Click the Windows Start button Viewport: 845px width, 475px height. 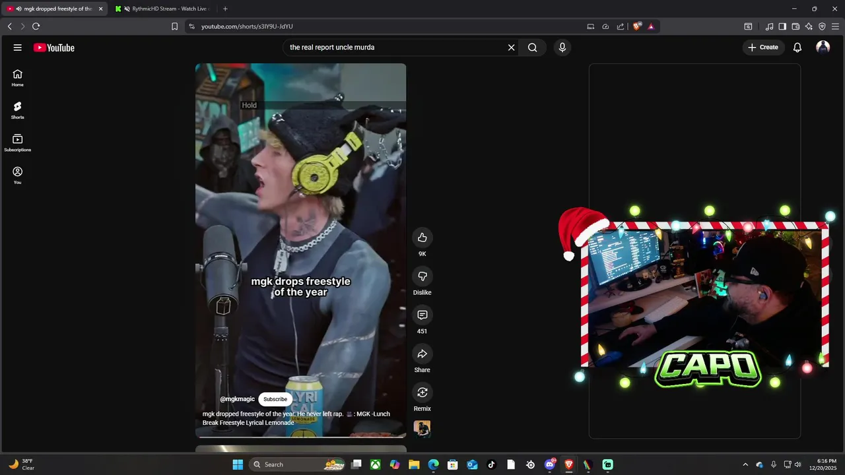tap(238, 464)
